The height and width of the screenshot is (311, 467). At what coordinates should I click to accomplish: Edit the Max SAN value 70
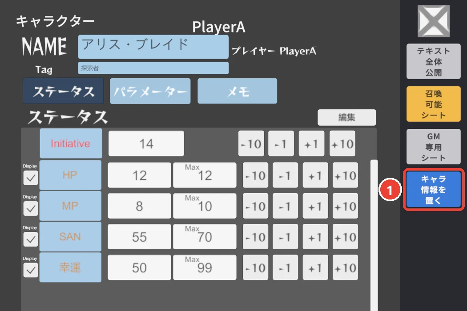point(205,237)
